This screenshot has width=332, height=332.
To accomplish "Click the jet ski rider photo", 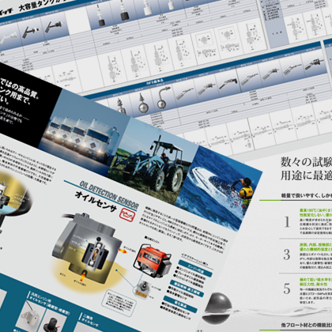I will 219,188.
